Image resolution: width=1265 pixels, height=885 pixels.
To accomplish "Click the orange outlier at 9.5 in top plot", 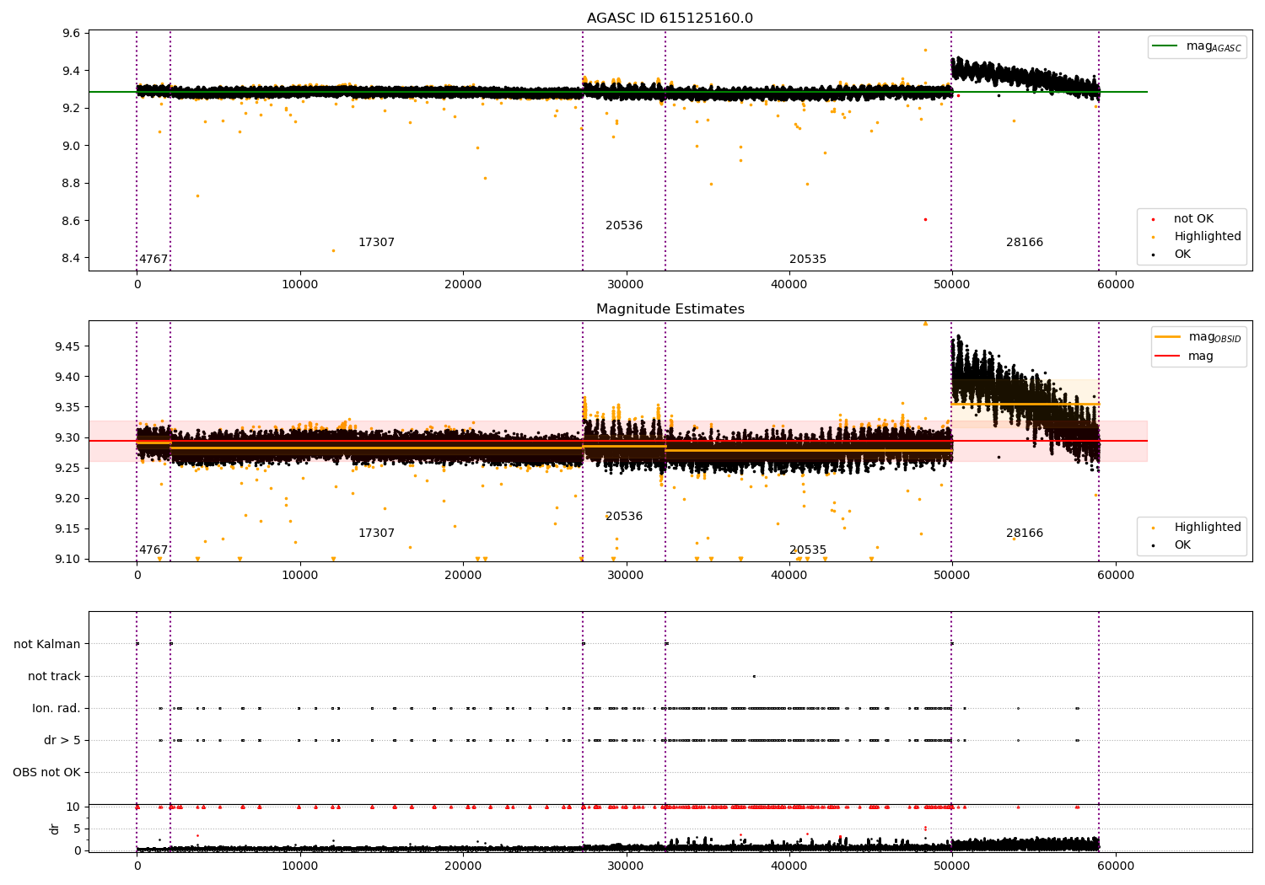I will point(925,50).
